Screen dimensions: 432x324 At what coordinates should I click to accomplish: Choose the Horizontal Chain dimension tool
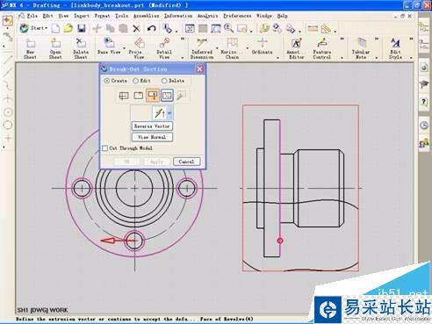point(232,48)
